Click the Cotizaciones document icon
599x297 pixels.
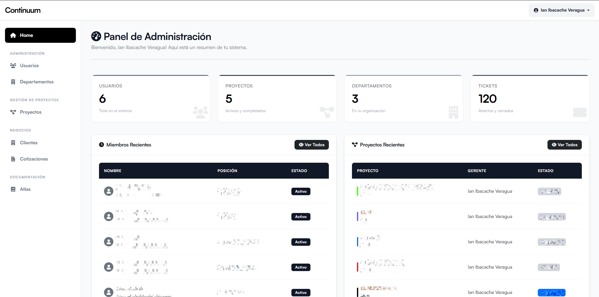click(x=13, y=159)
